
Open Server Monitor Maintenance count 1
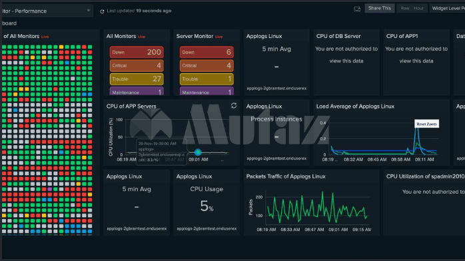tap(207, 91)
